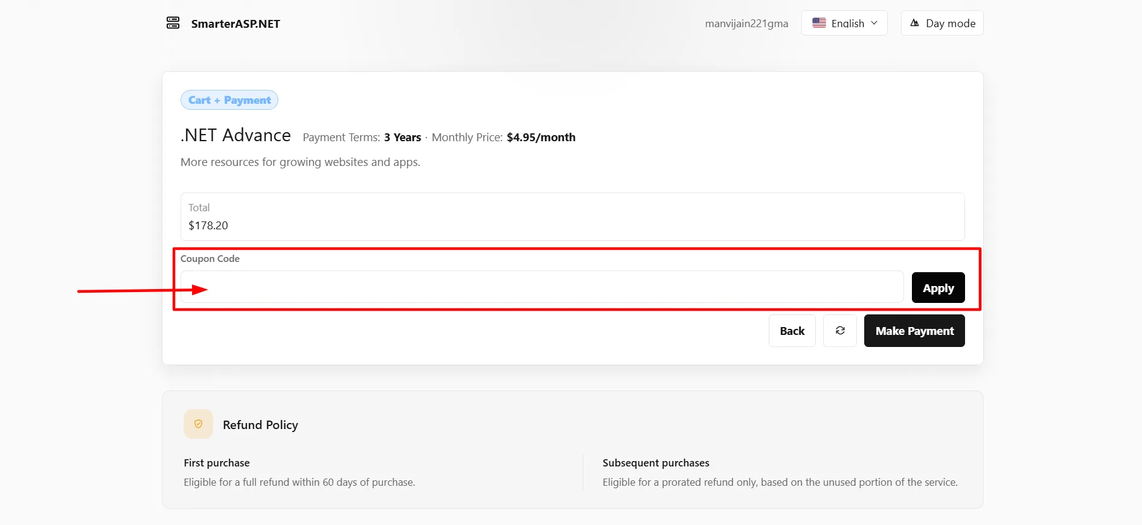The image size is (1142, 525).
Task: Click the Make Payment button
Action: [914, 331]
